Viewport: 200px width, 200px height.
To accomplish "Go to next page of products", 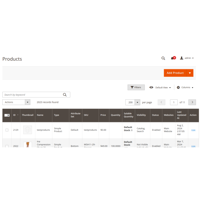I will pos(192,102).
